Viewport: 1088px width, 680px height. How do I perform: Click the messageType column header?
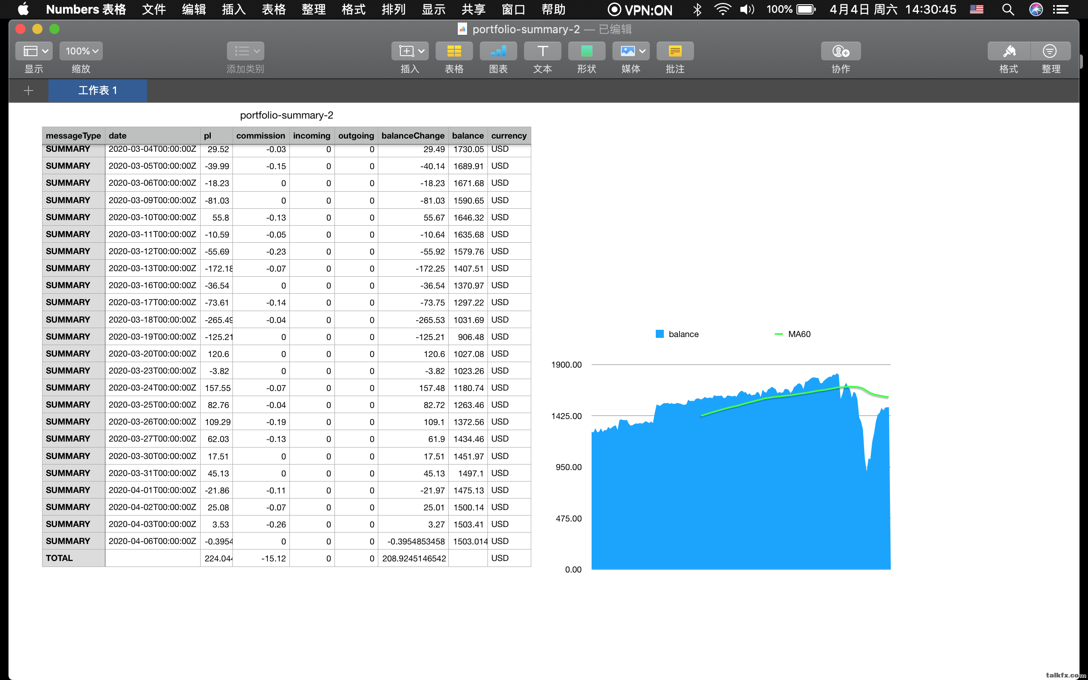73,136
